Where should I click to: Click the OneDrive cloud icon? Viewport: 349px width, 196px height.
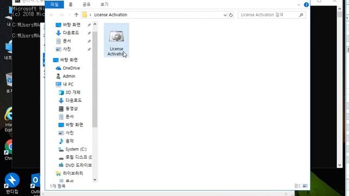(x=58, y=68)
